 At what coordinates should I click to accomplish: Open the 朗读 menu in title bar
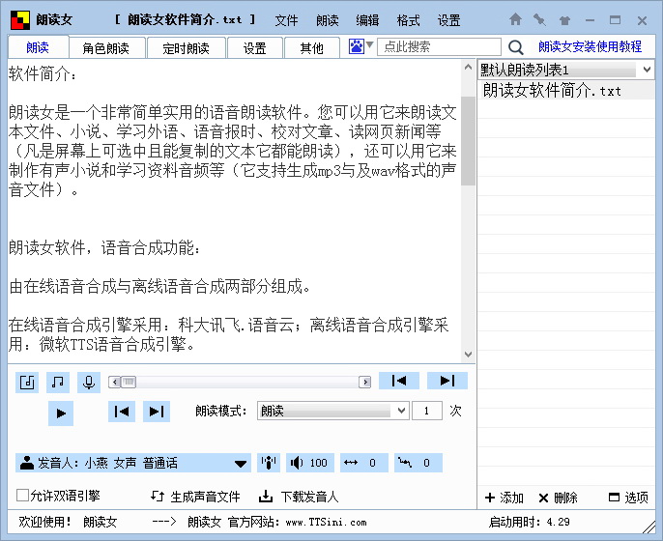point(328,20)
